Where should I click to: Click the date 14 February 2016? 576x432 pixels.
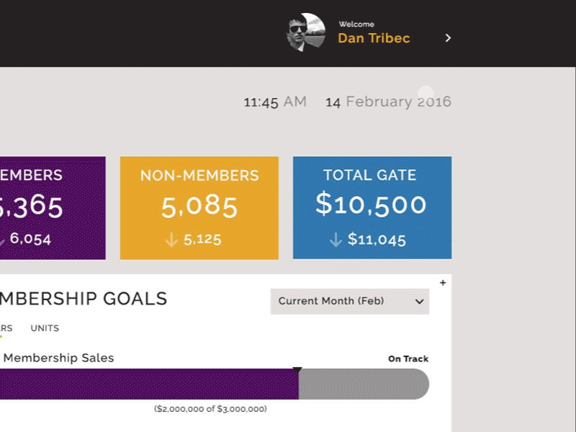tap(388, 102)
